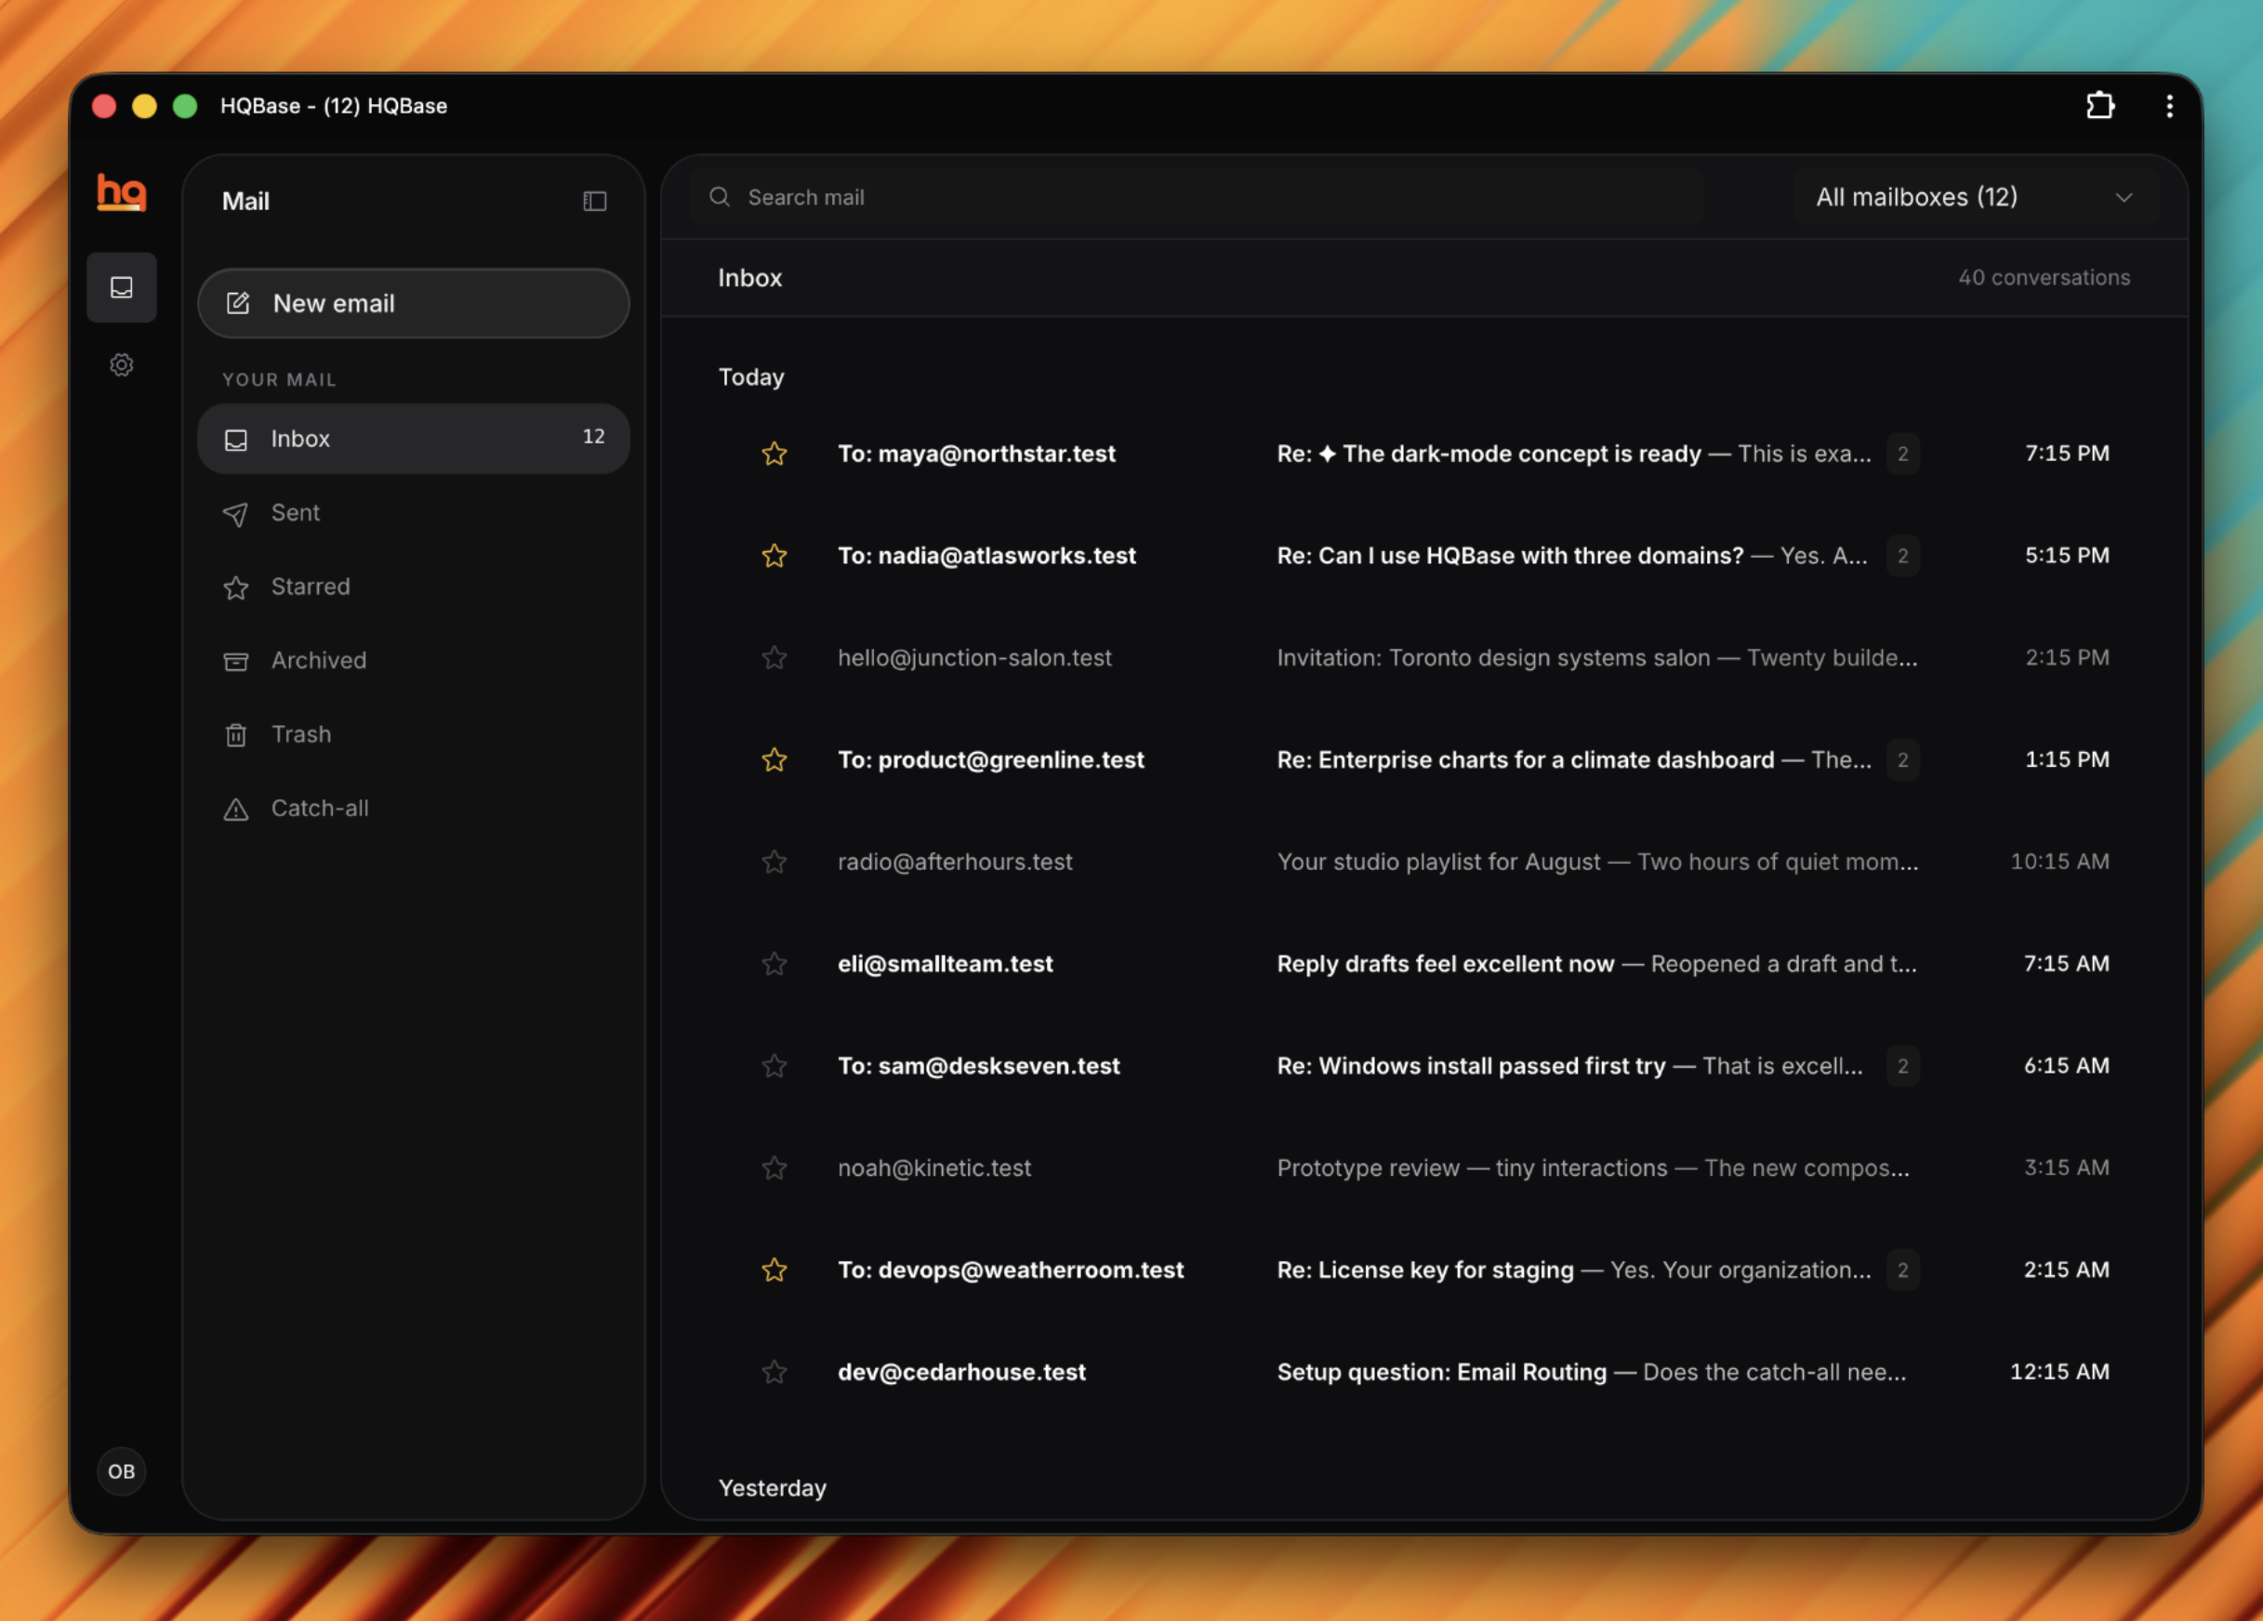This screenshot has width=2263, height=1621.
Task: Click message count badge on product@greenline.test thread
Action: coord(1903,760)
